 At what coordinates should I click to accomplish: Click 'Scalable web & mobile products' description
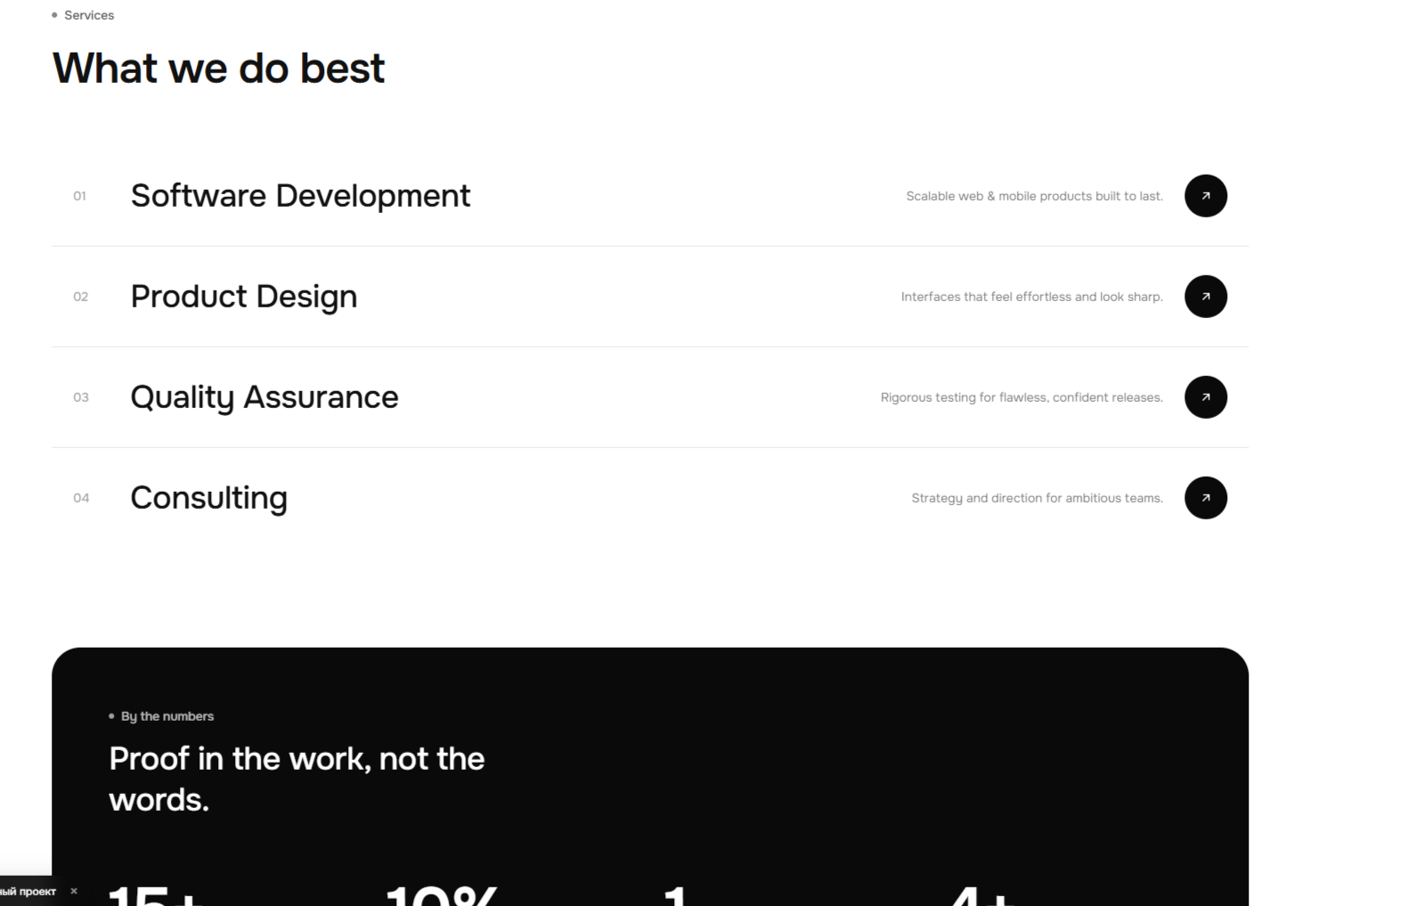(x=1034, y=196)
